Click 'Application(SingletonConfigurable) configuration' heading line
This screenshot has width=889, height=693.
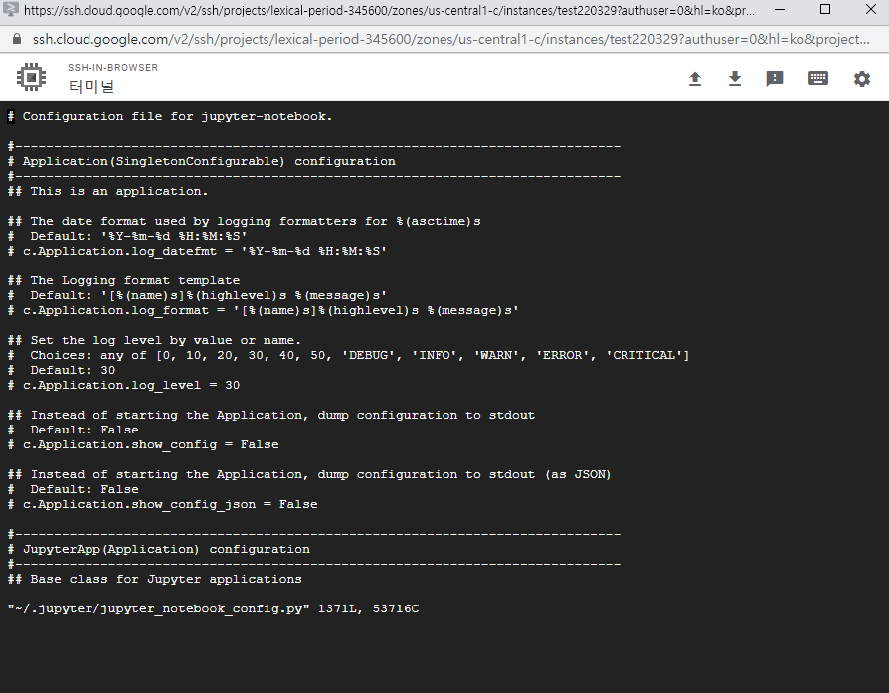coord(202,161)
